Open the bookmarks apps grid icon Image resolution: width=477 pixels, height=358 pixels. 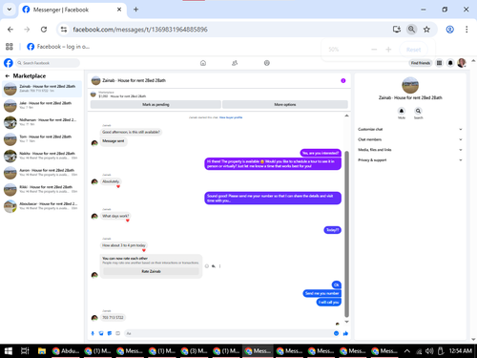click(10, 47)
